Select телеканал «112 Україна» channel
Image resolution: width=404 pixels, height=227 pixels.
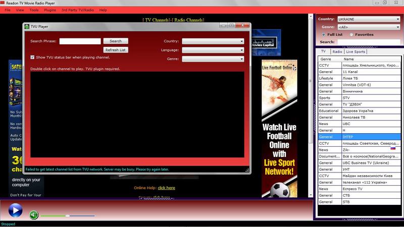click(360, 183)
